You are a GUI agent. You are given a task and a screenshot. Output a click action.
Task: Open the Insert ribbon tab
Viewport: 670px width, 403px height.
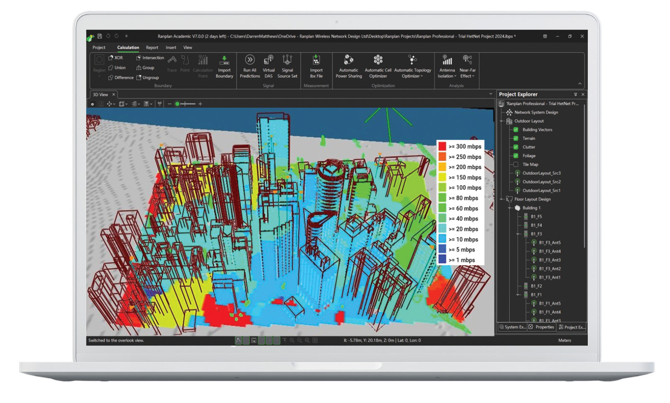point(171,47)
